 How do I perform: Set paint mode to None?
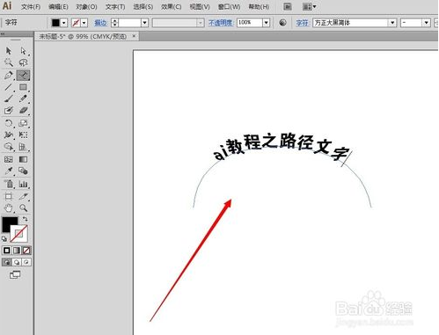[x=26, y=251]
